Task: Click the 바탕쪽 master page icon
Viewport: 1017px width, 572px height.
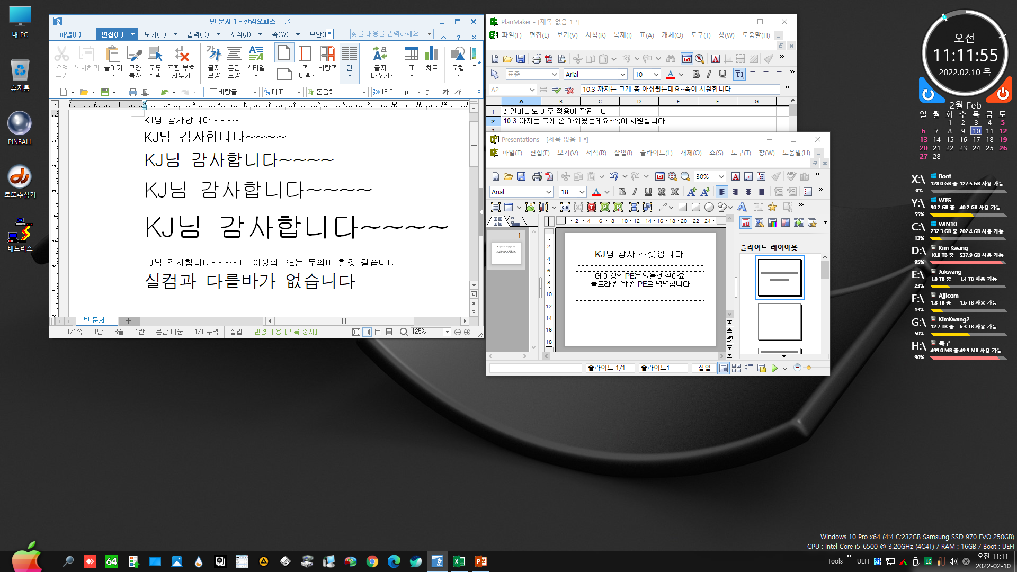Action: (x=327, y=53)
